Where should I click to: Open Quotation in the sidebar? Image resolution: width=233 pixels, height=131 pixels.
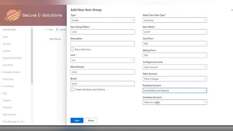[x=8, y=65]
